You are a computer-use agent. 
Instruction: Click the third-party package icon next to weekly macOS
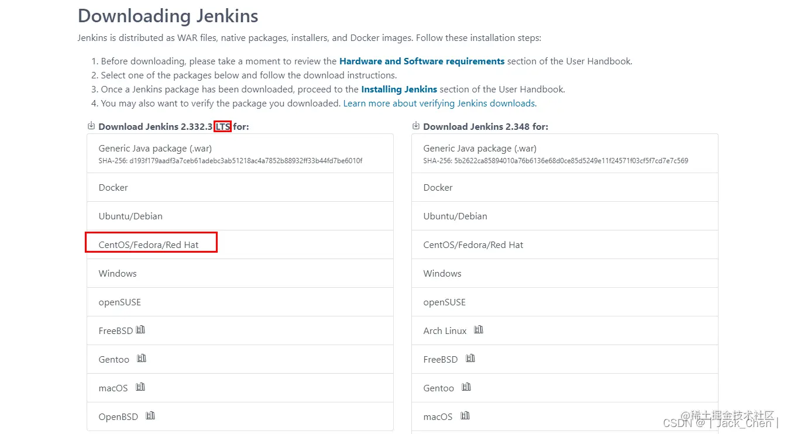tap(465, 416)
